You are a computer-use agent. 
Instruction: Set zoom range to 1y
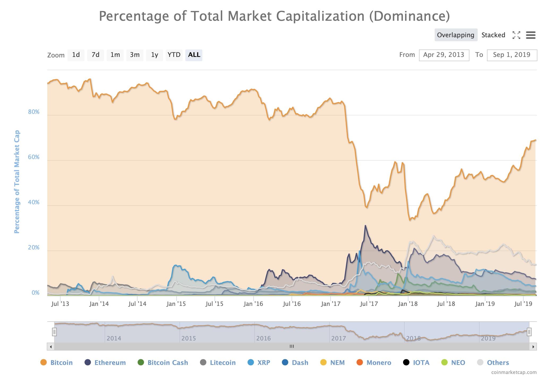[x=155, y=55]
